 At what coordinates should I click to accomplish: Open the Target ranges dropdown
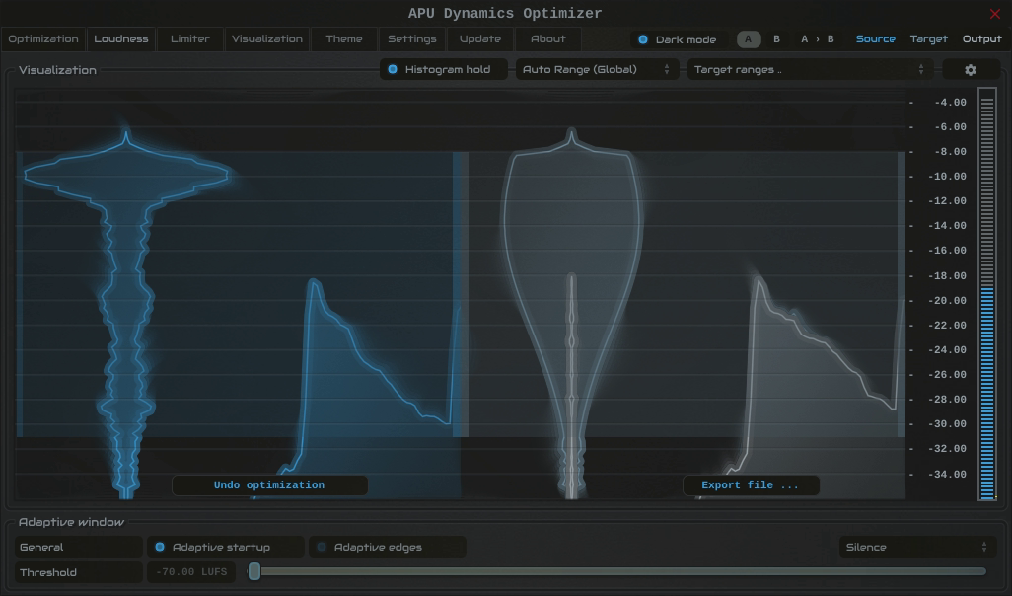810,70
